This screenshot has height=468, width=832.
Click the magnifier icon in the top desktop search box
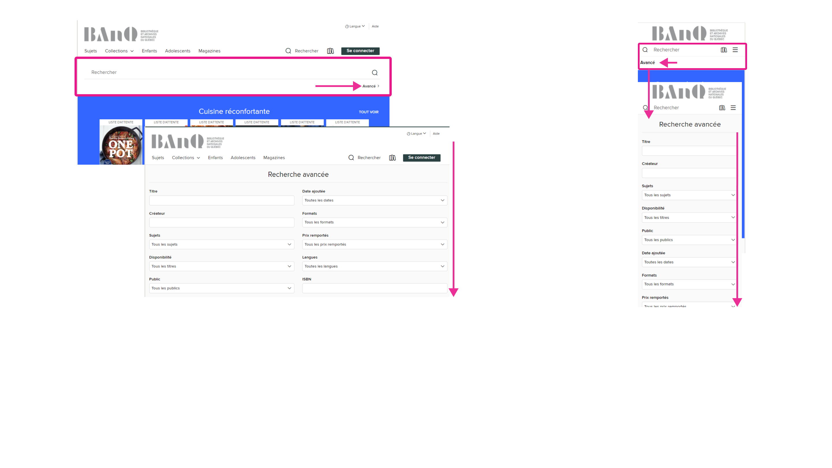[375, 73]
